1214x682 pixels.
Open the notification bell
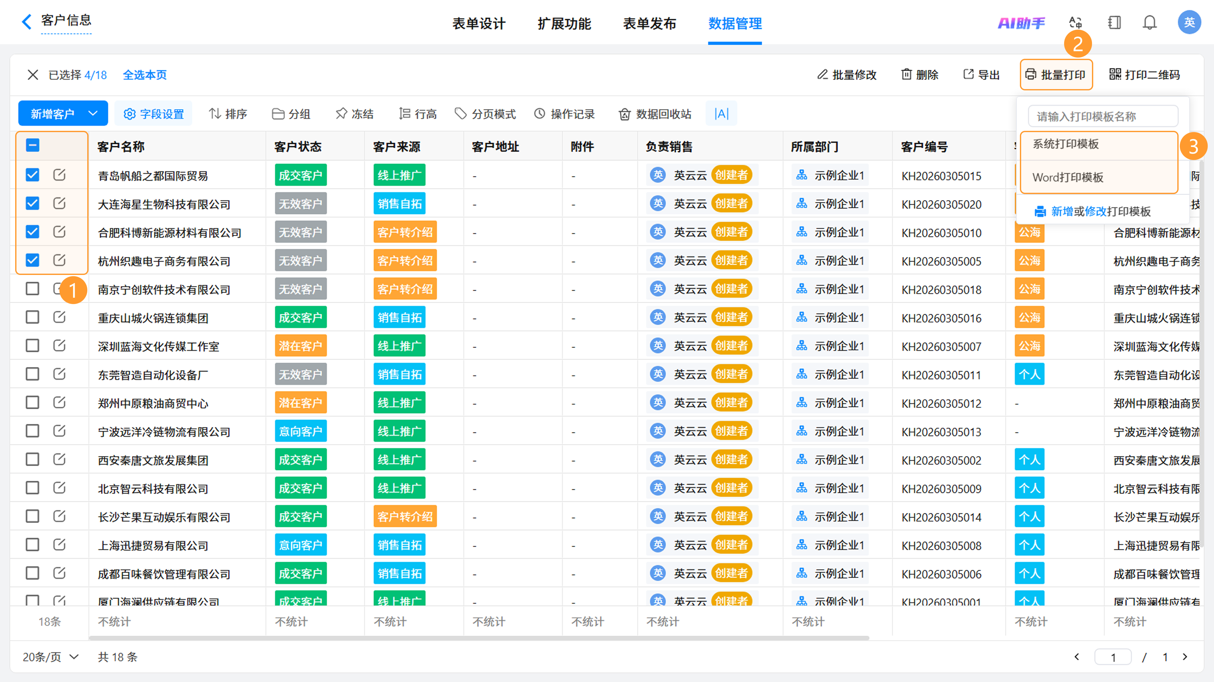click(x=1150, y=23)
